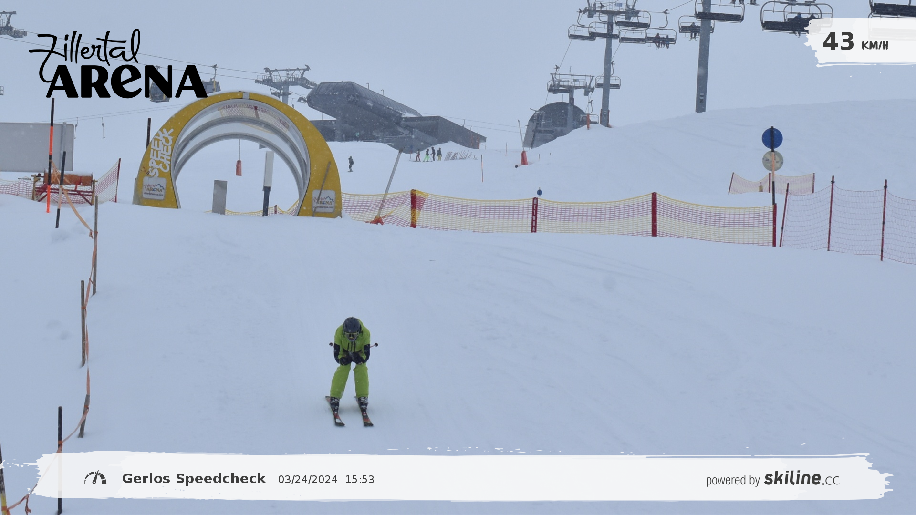Click the skiline.cc logo
The height and width of the screenshot is (515, 916).
tap(801, 479)
